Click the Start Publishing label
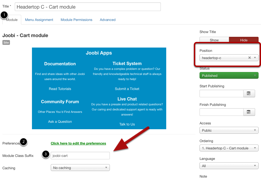 212,86
